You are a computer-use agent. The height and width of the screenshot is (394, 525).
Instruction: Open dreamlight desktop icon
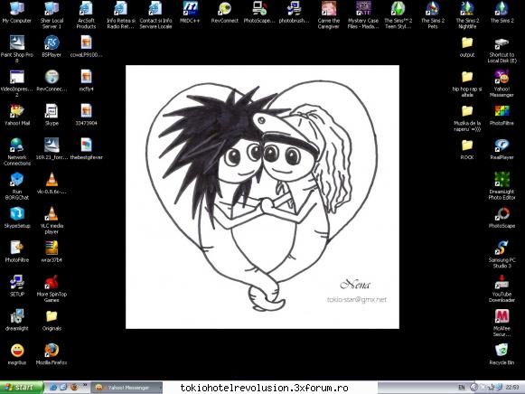[17, 320]
